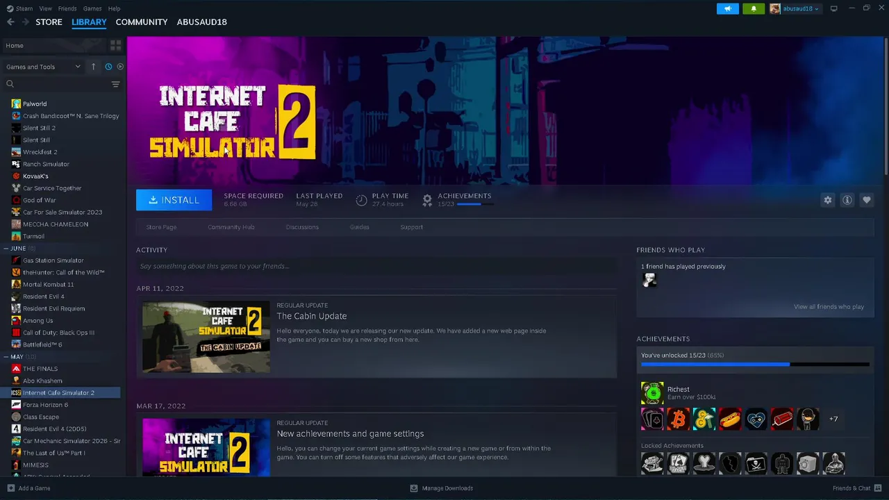Screen dimensions: 889x500
Task: Click the dynamite achievement icon
Action: coord(782,419)
